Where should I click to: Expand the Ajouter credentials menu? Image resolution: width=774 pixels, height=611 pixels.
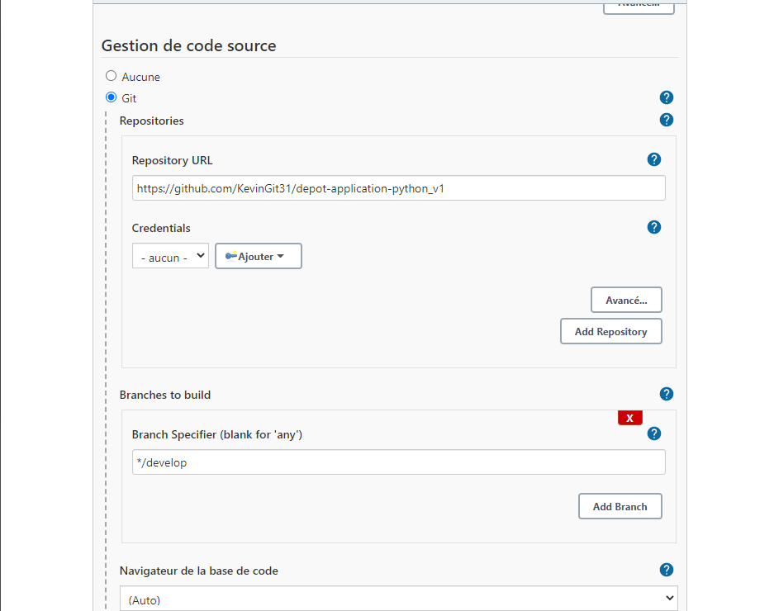click(x=259, y=256)
